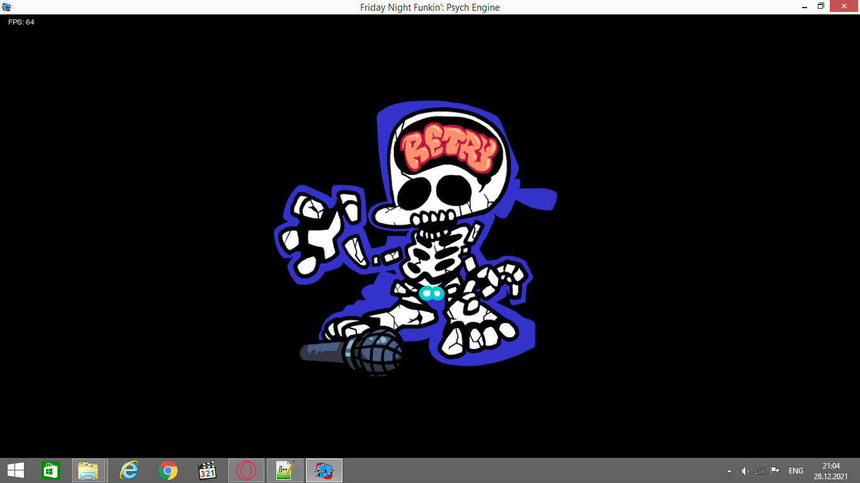Open File Explorer from the taskbar
Screen dimensions: 860x483
[89, 470]
